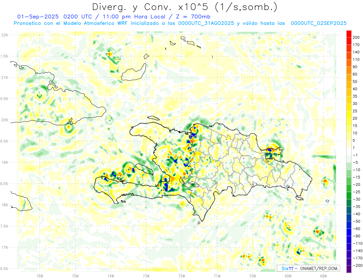Click the 74W longitude axis label
Viewport: 363px width, 280px height.
(x=111, y=276)
